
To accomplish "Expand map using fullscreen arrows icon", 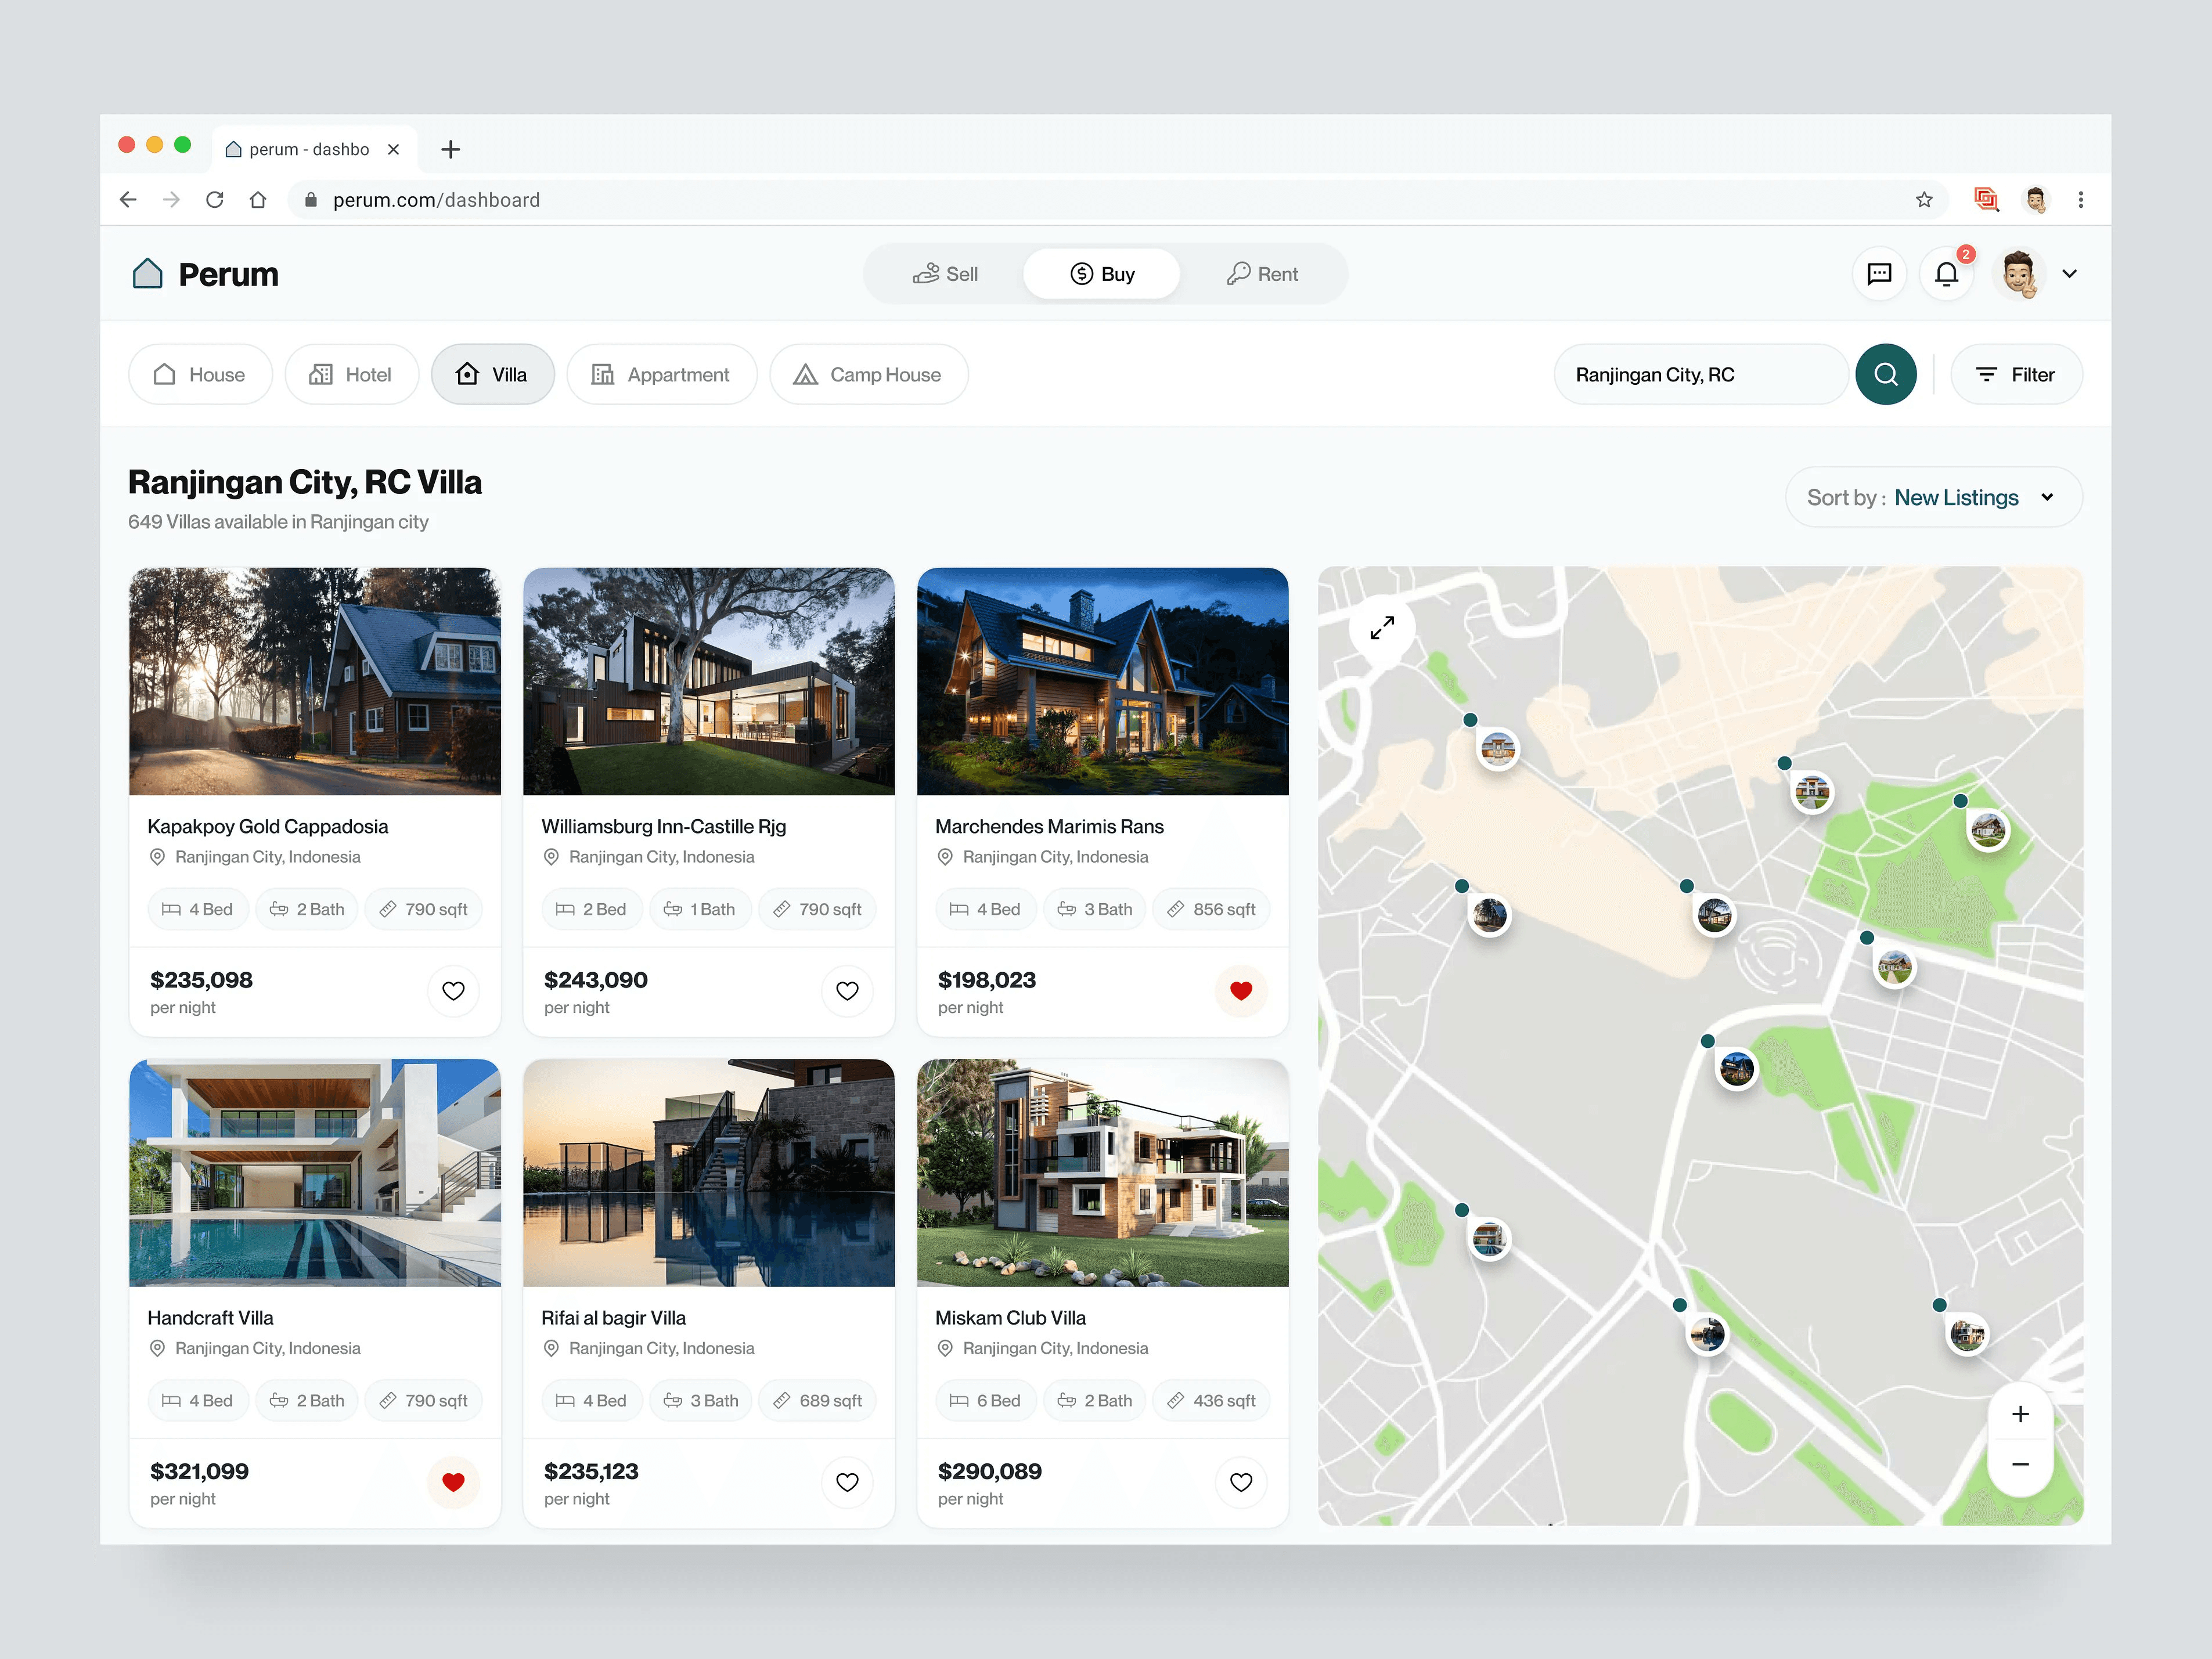I will 1382,628.
